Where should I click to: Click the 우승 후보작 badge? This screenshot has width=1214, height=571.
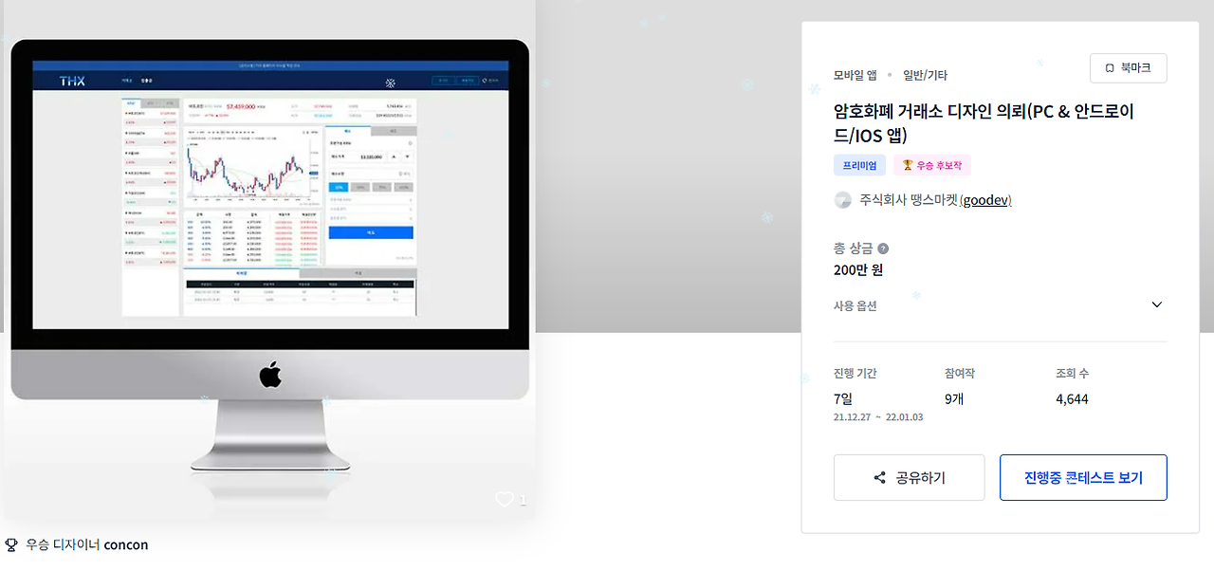tap(931, 165)
